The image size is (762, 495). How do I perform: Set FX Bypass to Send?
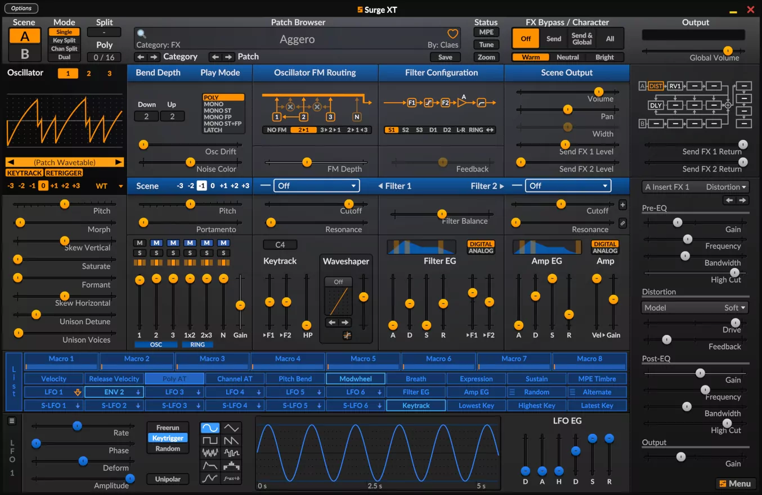554,39
